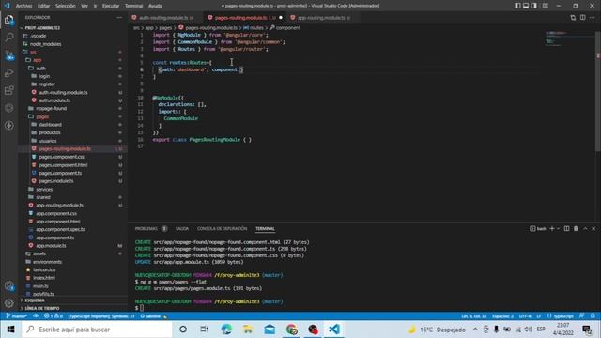Image resolution: width=601 pixels, height=338 pixels.
Task: Toggle bottom panel layout button
Action: pyautogui.click(x=526, y=6)
